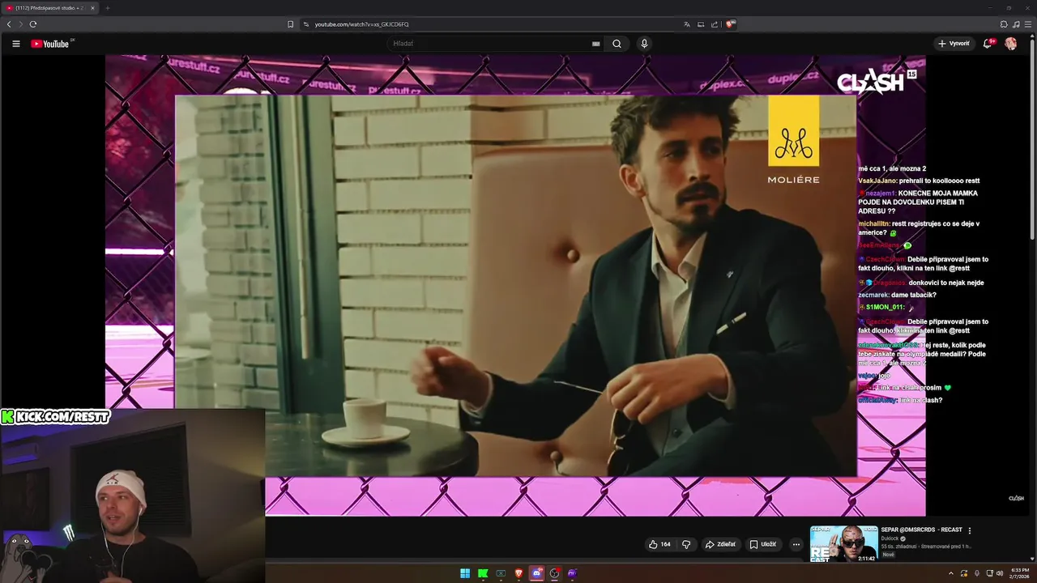Click the Vytvoriť create button
This screenshot has width=1037, height=583.
[x=953, y=44]
